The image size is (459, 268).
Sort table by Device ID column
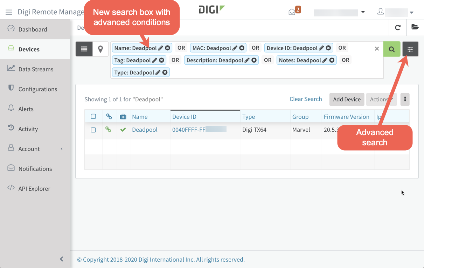coord(184,117)
